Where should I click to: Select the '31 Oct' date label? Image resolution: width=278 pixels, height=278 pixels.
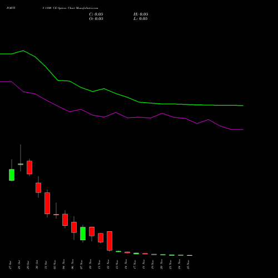(46, 265)
